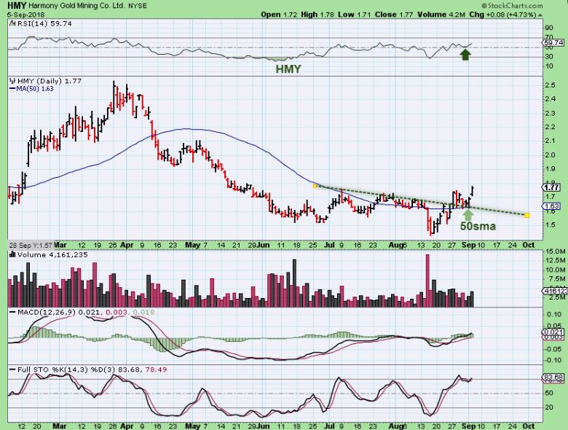This screenshot has height=430, width=568.
Task: Click the line marker before MACD(12,26,9)
Action: click(12, 312)
